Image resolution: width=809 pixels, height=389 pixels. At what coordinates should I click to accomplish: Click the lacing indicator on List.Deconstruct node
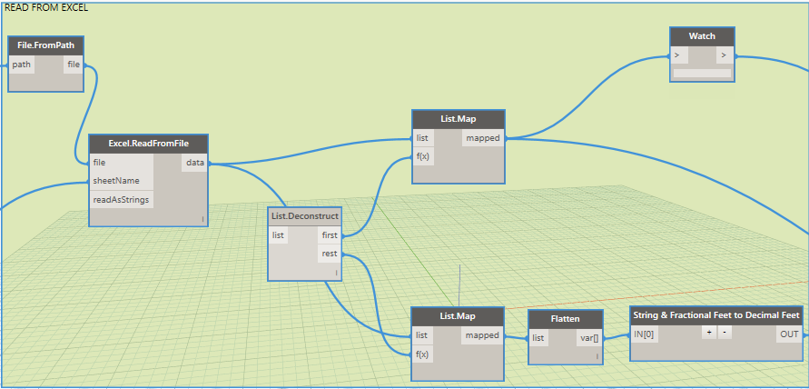[336, 273]
